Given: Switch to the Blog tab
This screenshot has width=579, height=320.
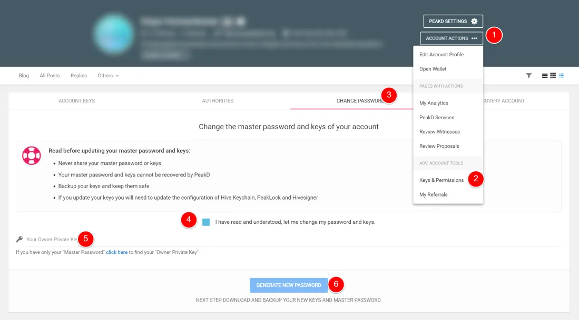Looking at the screenshot, I should point(24,76).
